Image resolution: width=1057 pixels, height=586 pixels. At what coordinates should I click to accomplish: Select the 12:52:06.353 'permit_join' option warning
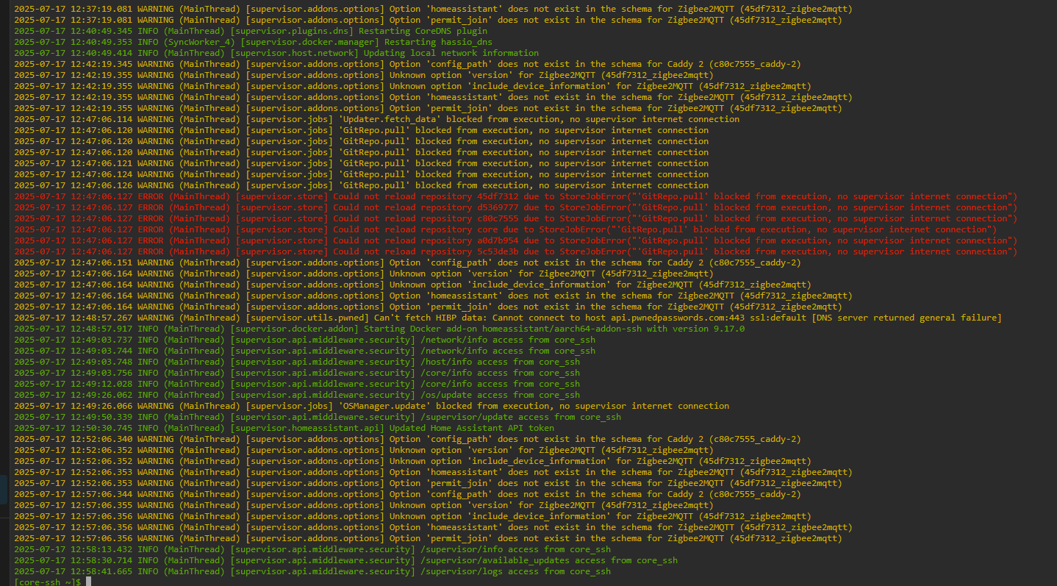(x=429, y=483)
